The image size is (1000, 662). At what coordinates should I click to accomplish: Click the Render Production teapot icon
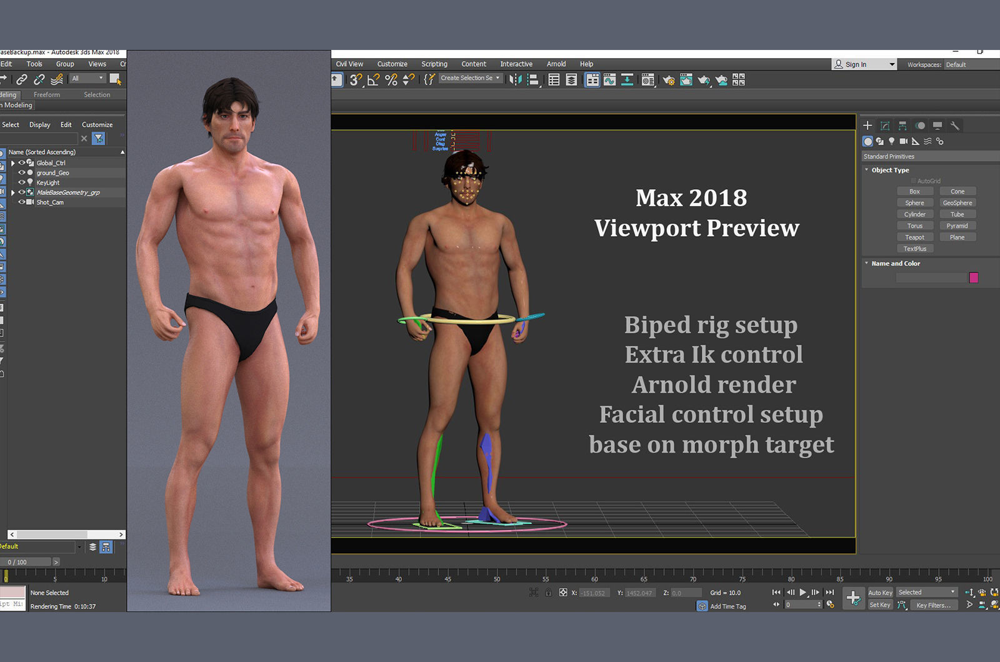[704, 80]
